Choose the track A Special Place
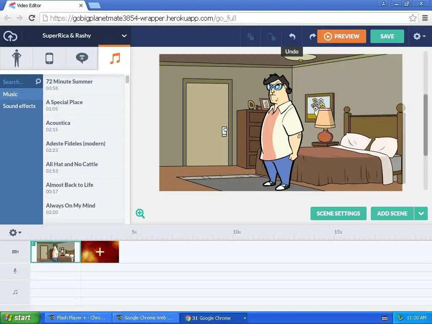 pyautogui.click(x=84, y=105)
